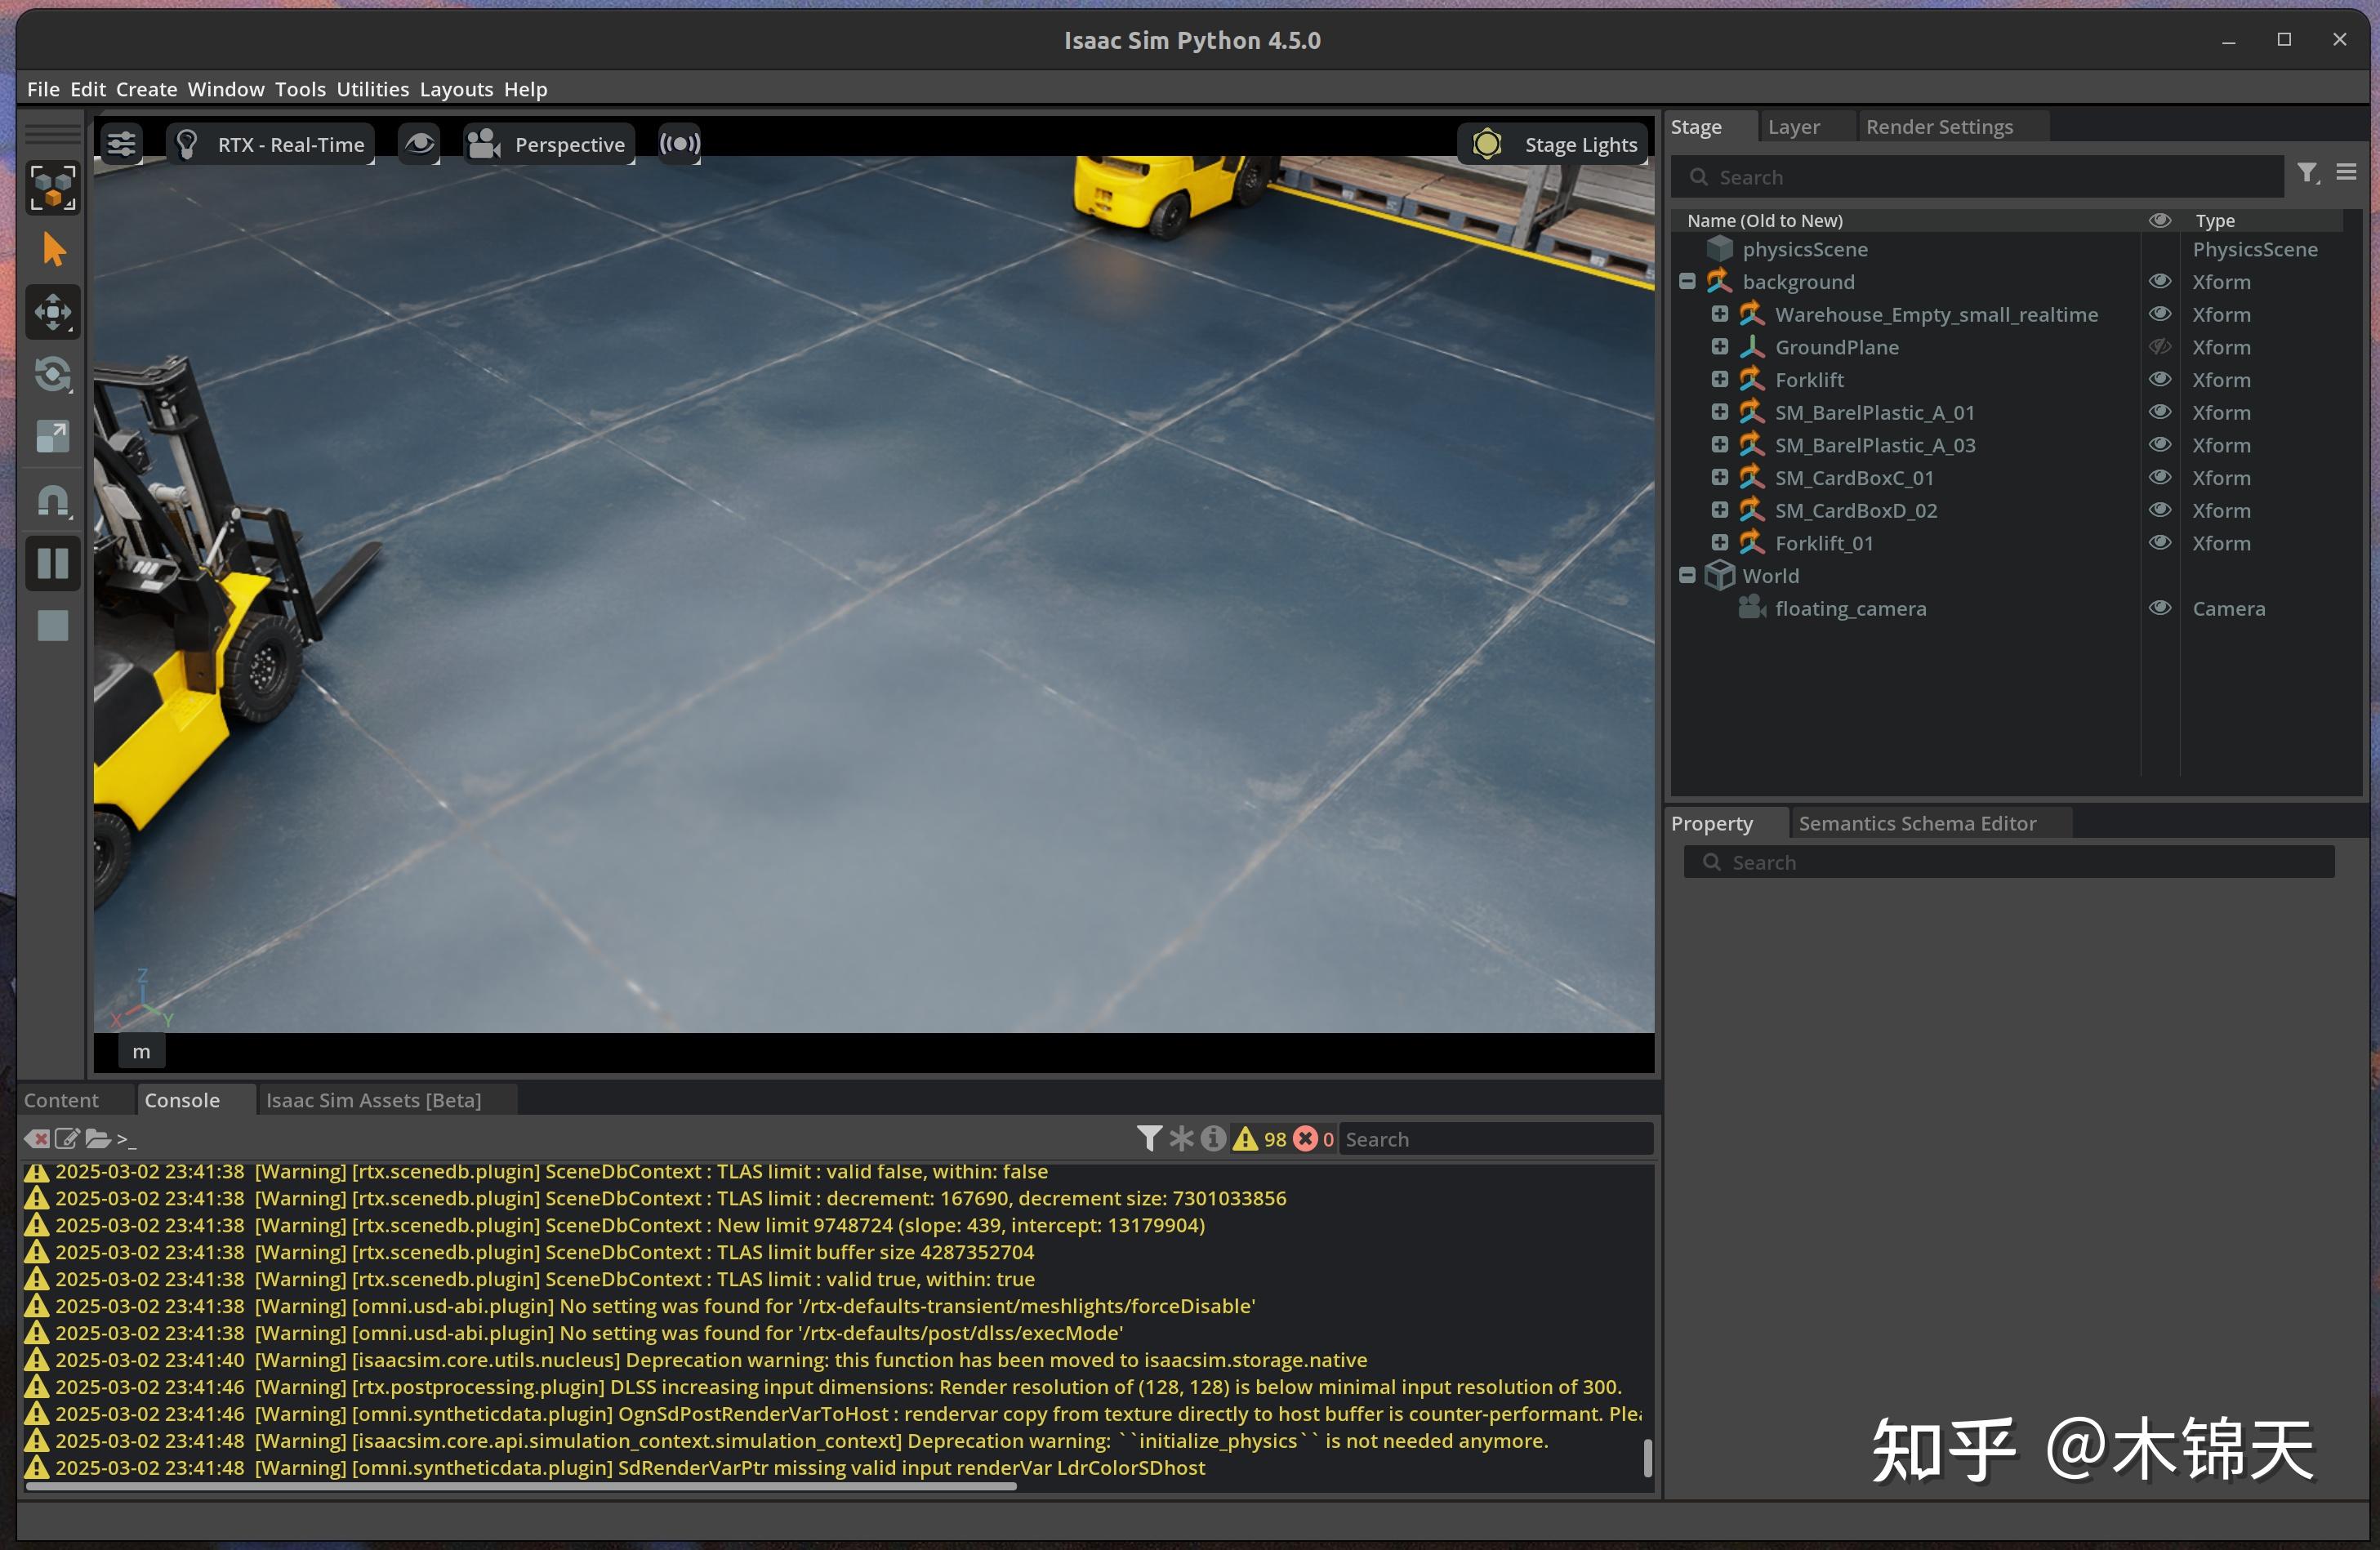Viewport: 2380px width, 1550px height.
Task: Clear the console log
Action: [38, 1139]
